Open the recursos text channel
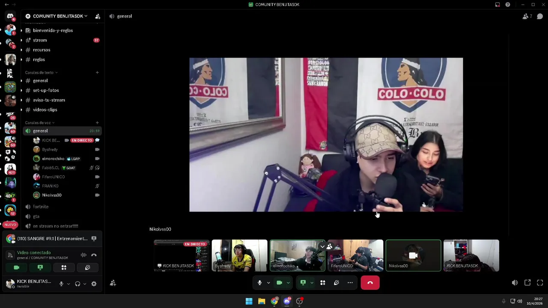 [62, 50]
